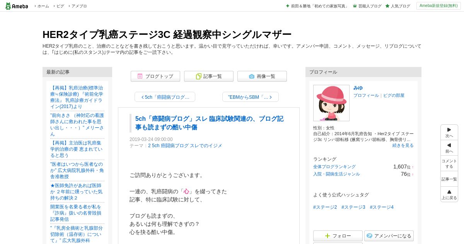Image resolution: width=464 pixels, height=244 pixels.
Task: Open recent article "前向きさ（神対応の看護師さん
Action: pyautogui.click(x=77, y=125)
